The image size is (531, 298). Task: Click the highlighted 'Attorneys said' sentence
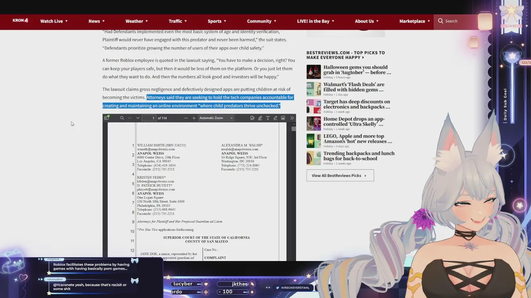(198, 101)
